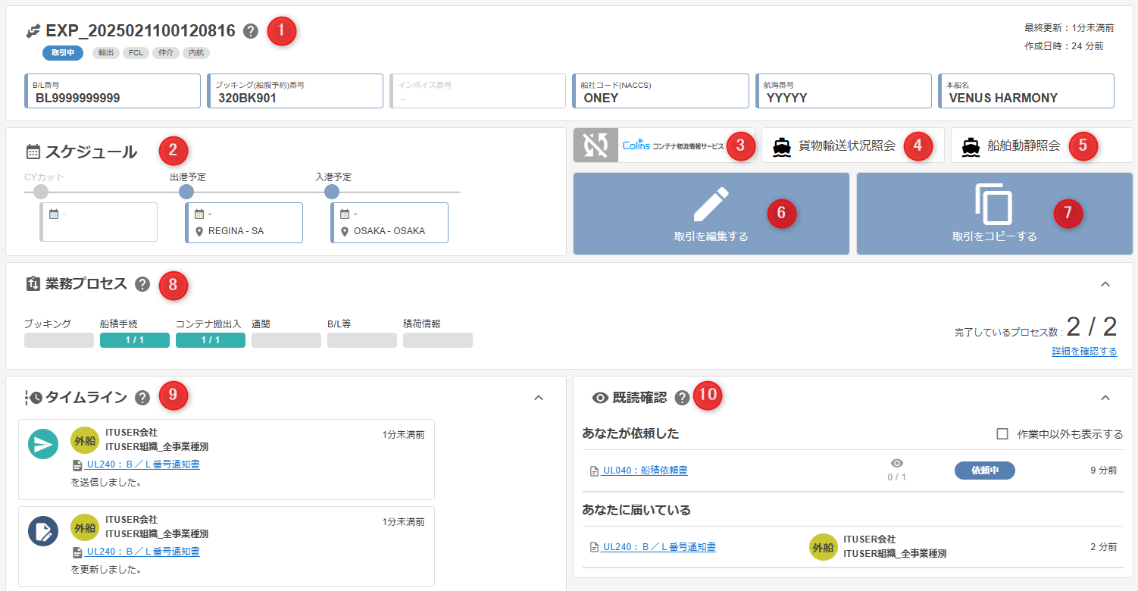Click the 船積手続 1/1 progress bar
Screen dimensions: 1138x591
point(135,340)
